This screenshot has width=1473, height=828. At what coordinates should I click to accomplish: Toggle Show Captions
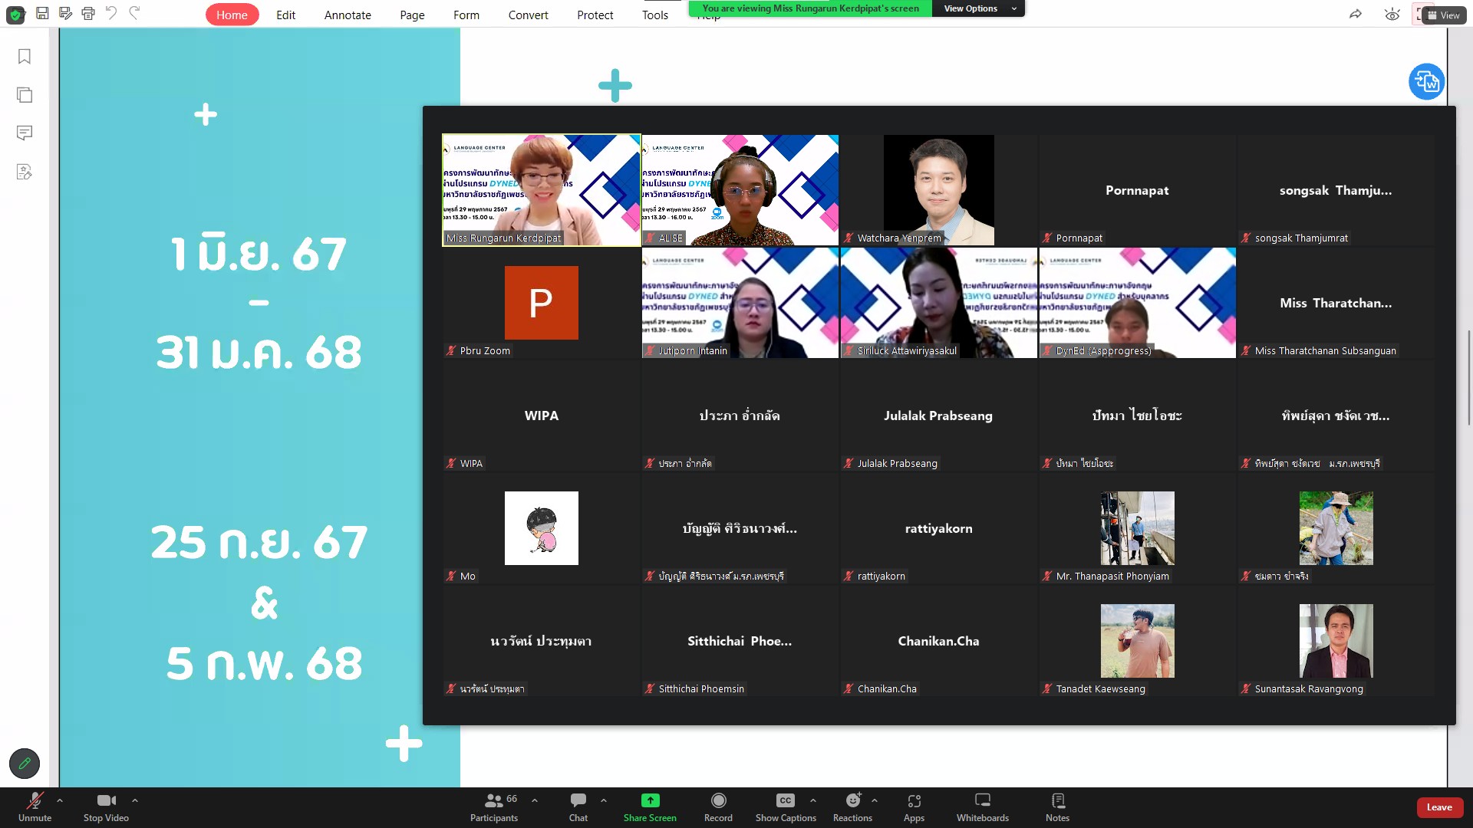[x=785, y=800]
